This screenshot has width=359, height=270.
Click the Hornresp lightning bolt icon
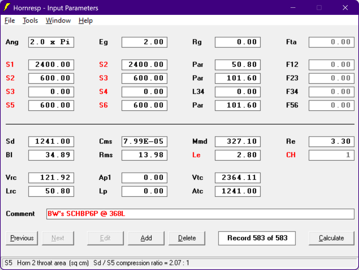point(7,7)
